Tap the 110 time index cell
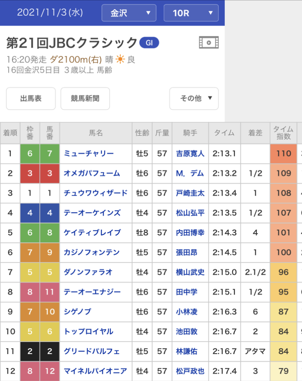 tap(283, 153)
